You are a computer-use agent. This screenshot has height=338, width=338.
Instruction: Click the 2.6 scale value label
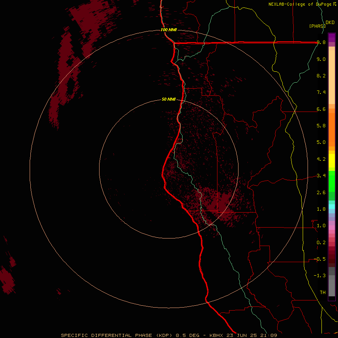click(x=321, y=193)
